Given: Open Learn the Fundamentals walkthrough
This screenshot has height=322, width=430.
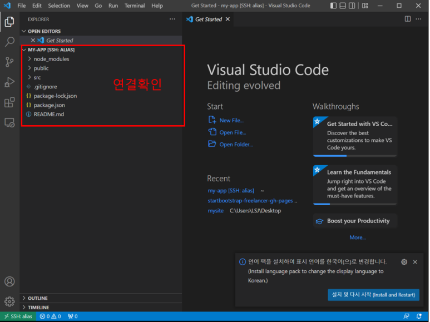Looking at the screenshot, I should click(x=355, y=185).
